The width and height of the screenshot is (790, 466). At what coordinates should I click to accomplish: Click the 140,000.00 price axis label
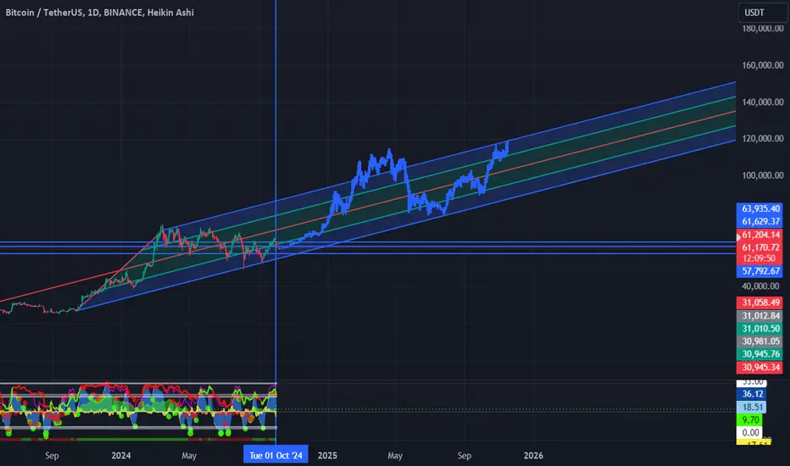[762, 102]
